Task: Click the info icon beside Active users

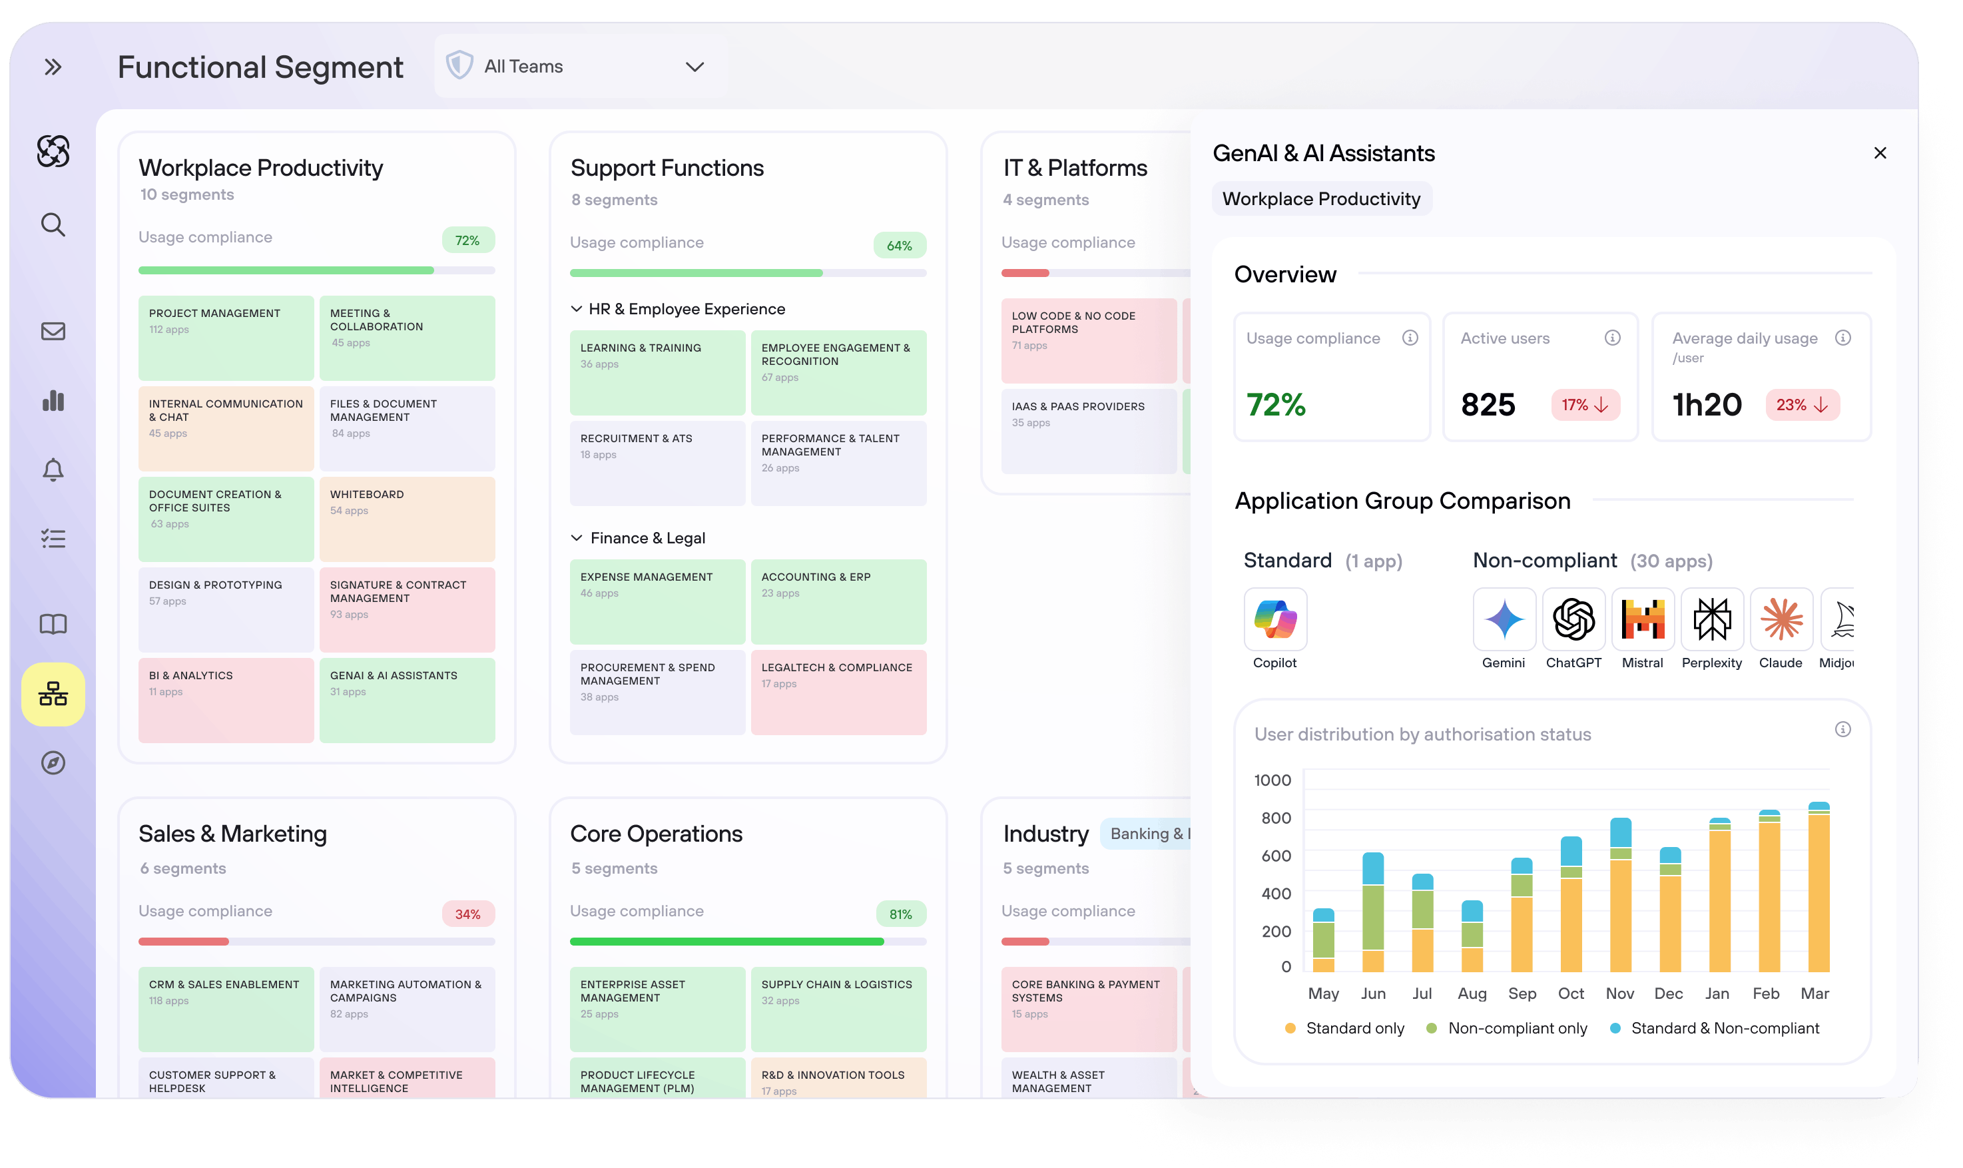Action: pos(1612,338)
